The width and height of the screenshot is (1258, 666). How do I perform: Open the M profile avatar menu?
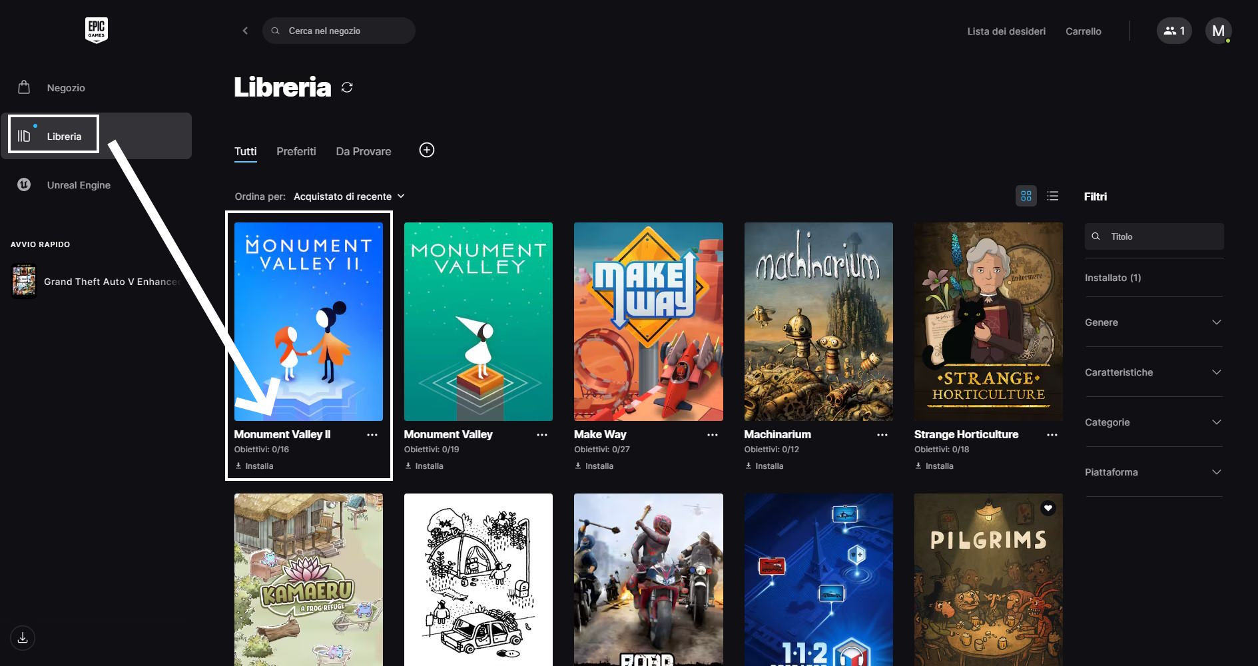pyautogui.click(x=1218, y=31)
